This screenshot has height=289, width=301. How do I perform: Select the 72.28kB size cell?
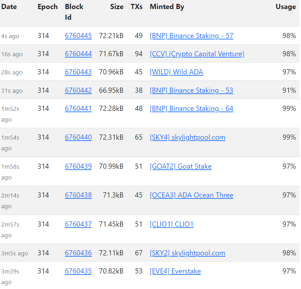[111, 109]
